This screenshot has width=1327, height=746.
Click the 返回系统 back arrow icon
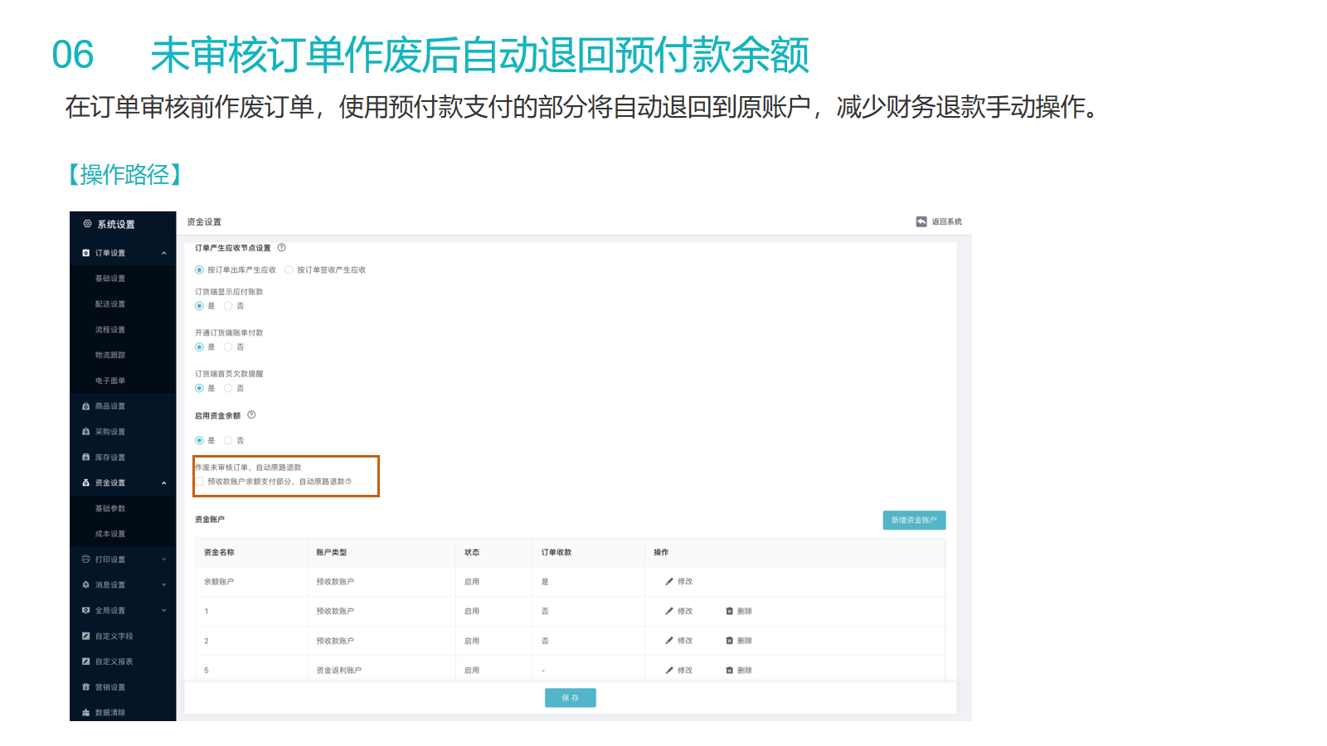(x=921, y=221)
